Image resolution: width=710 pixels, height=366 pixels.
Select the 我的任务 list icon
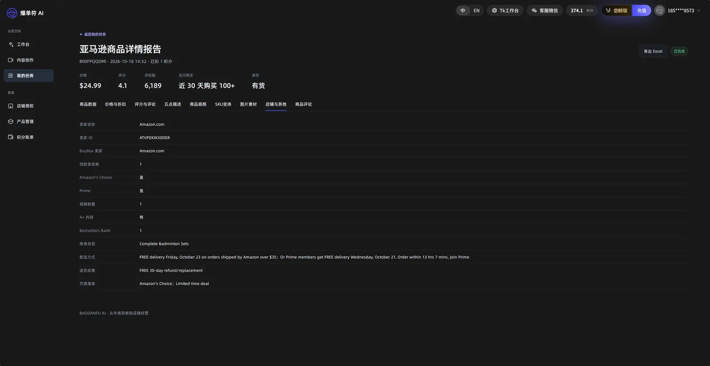pyautogui.click(x=11, y=76)
